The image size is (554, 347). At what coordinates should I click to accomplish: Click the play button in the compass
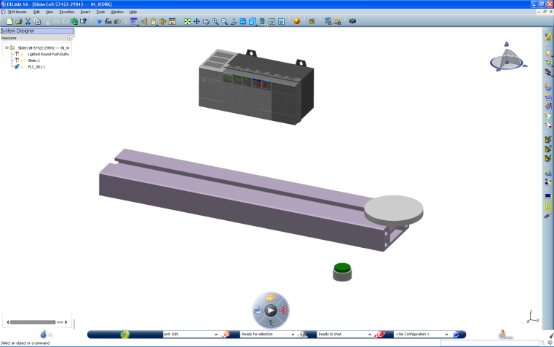271,311
